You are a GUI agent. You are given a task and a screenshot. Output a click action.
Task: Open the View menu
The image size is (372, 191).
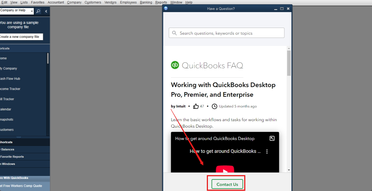coord(14,2)
